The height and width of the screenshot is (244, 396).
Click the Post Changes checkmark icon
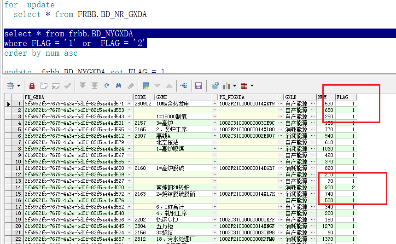[x=68, y=86]
